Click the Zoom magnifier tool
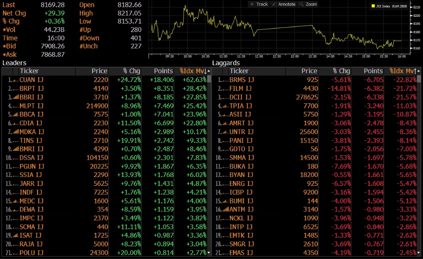The width and height of the screenshot is (423, 259). click(308, 4)
